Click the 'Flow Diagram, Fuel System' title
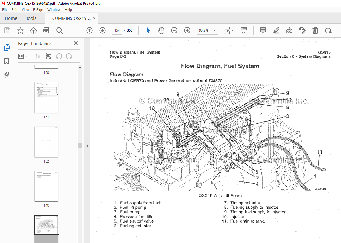 (x=220, y=66)
